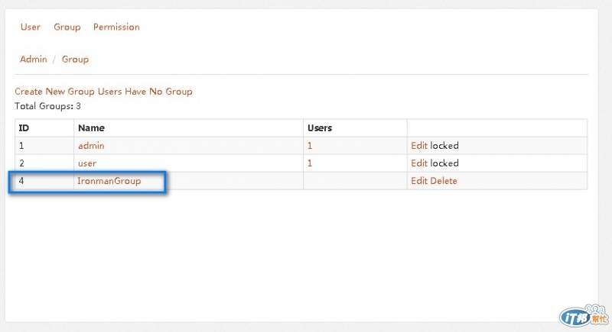
Task: View user count for user group
Action: tap(310, 163)
